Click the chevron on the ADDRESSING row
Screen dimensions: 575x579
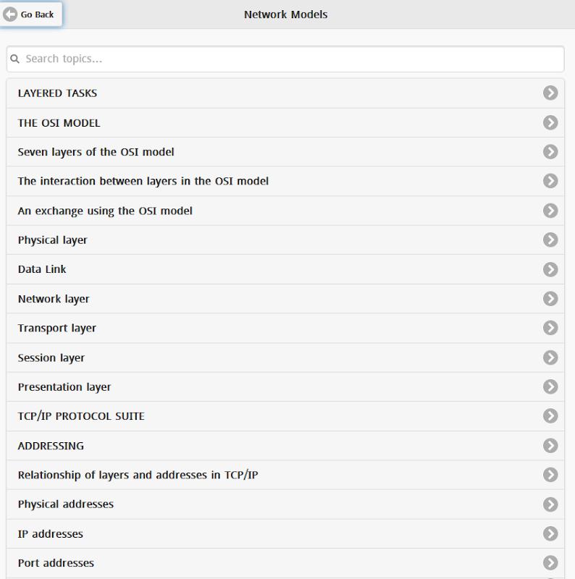click(x=550, y=445)
